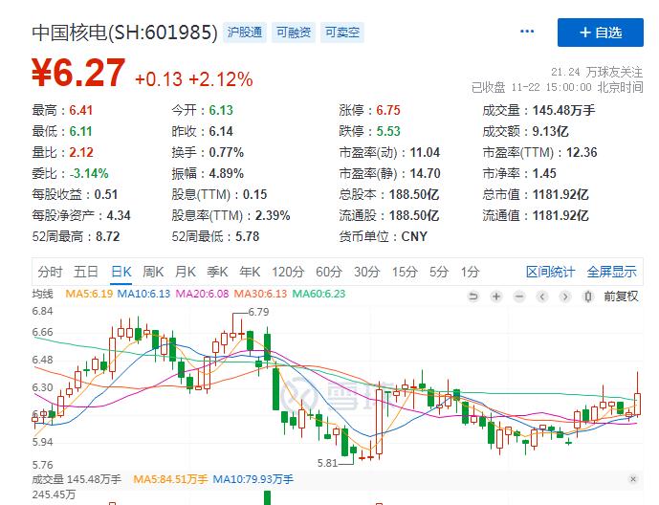This screenshot has width=659, height=505.
Task: Click the 总市值 value 1181.92亿
Action: 560,194
